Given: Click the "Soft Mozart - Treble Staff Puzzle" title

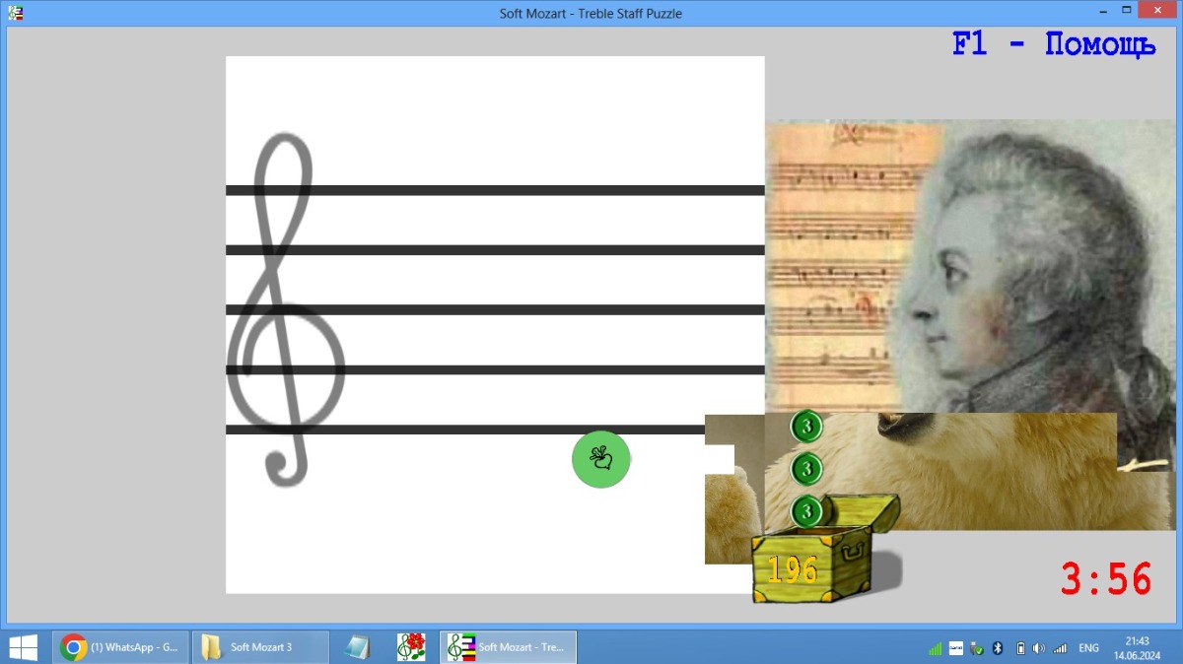Looking at the screenshot, I should (x=591, y=14).
